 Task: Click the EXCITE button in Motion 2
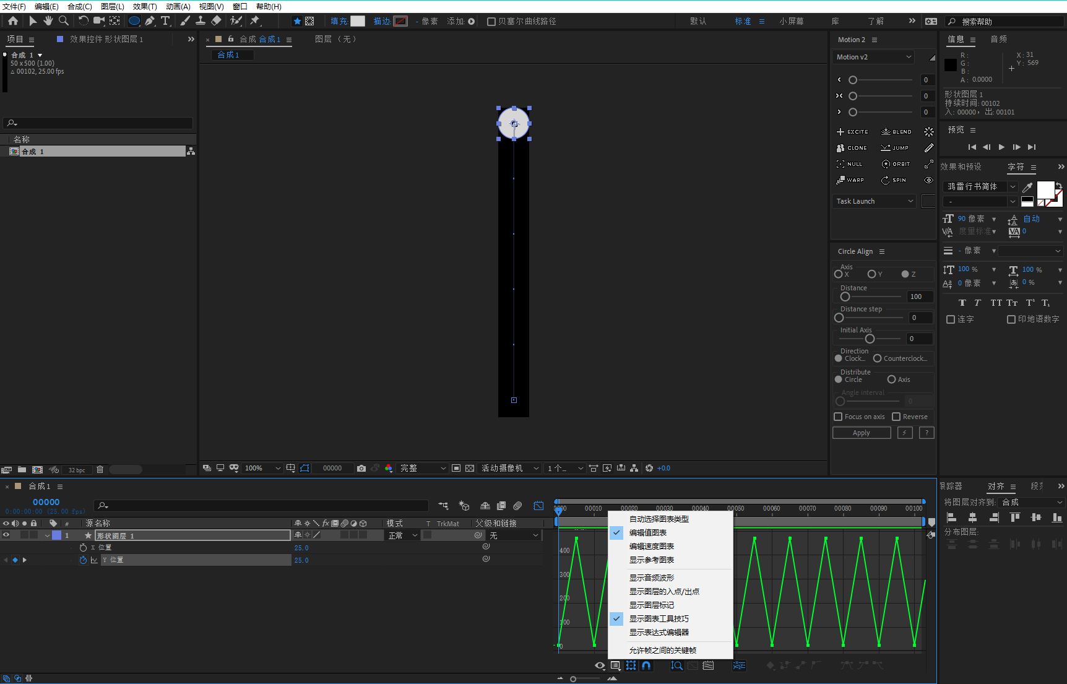[x=852, y=132]
